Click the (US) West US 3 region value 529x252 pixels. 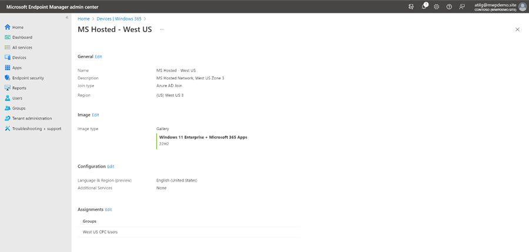click(170, 95)
